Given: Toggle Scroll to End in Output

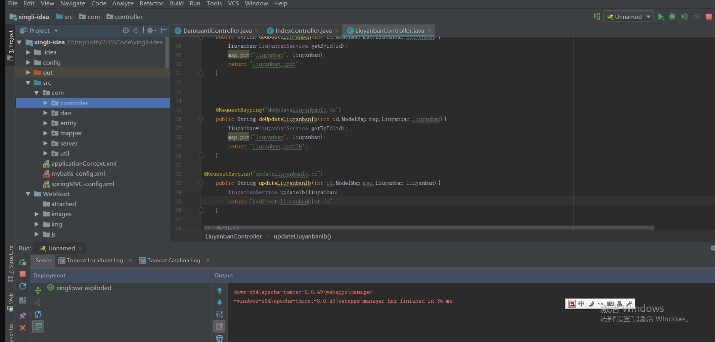Looking at the screenshot, I should coord(220,326).
